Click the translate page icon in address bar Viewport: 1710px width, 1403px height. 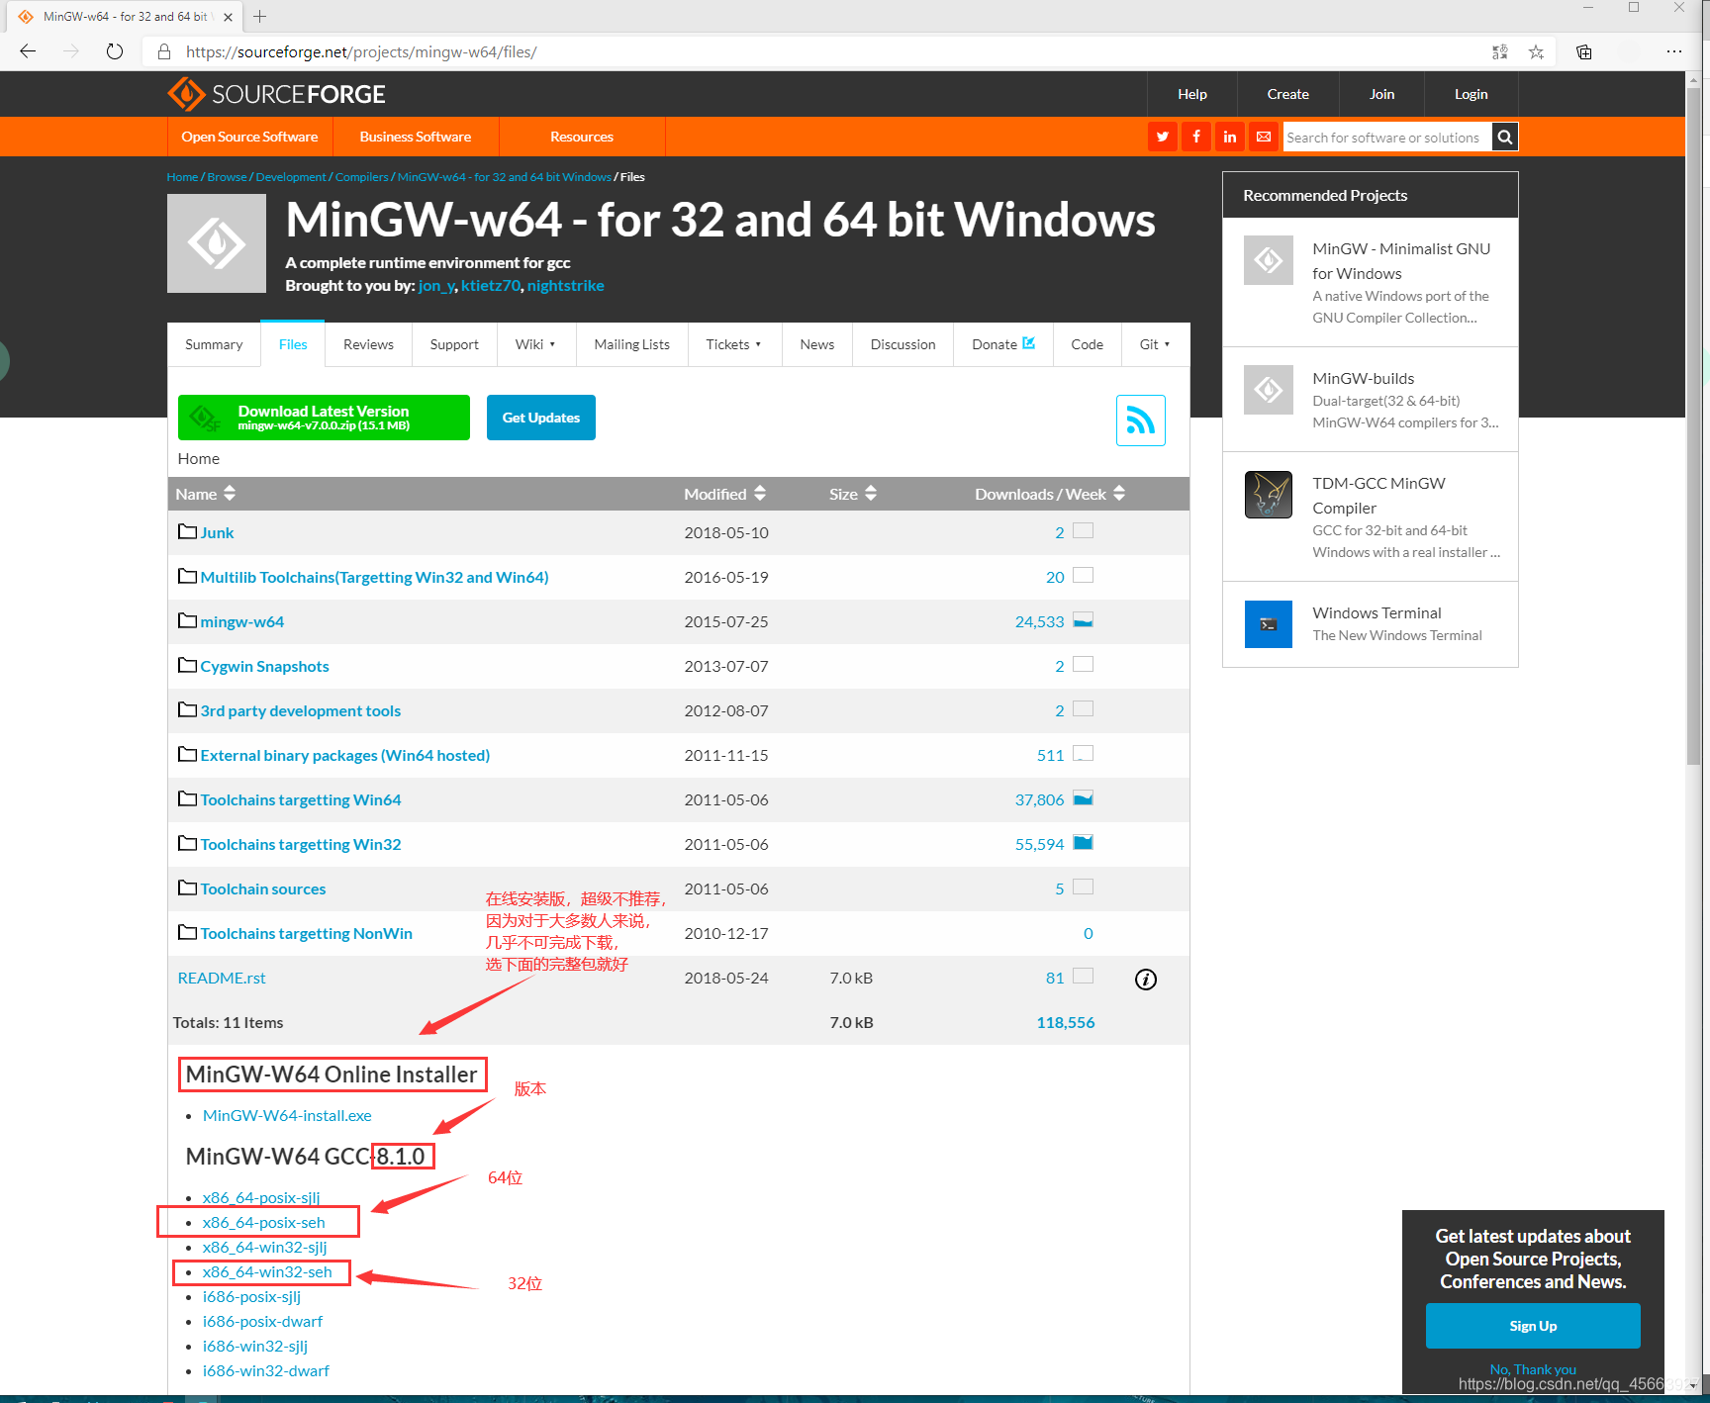1500,51
